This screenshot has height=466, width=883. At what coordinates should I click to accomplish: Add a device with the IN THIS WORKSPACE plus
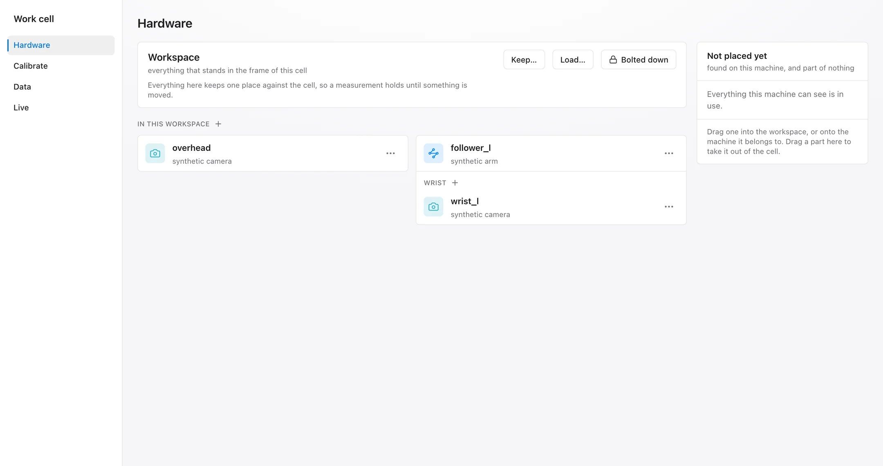(x=218, y=124)
